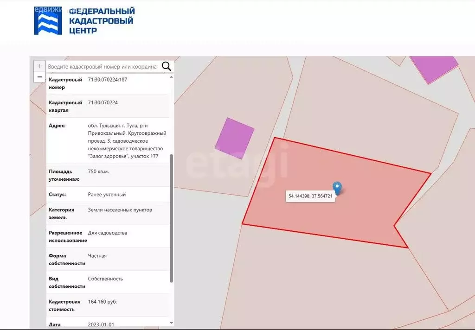Click the Разрешенное использование row Для садоводства
This screenshot has height=330, width=475.
tap(108, 233)
